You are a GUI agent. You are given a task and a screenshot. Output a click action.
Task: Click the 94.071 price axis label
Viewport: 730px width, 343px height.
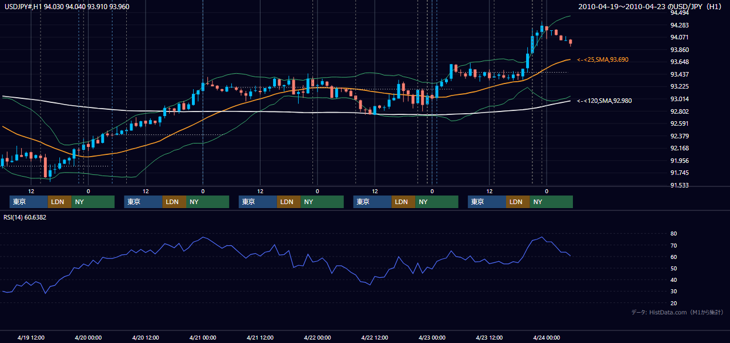(x=679, y=38)
